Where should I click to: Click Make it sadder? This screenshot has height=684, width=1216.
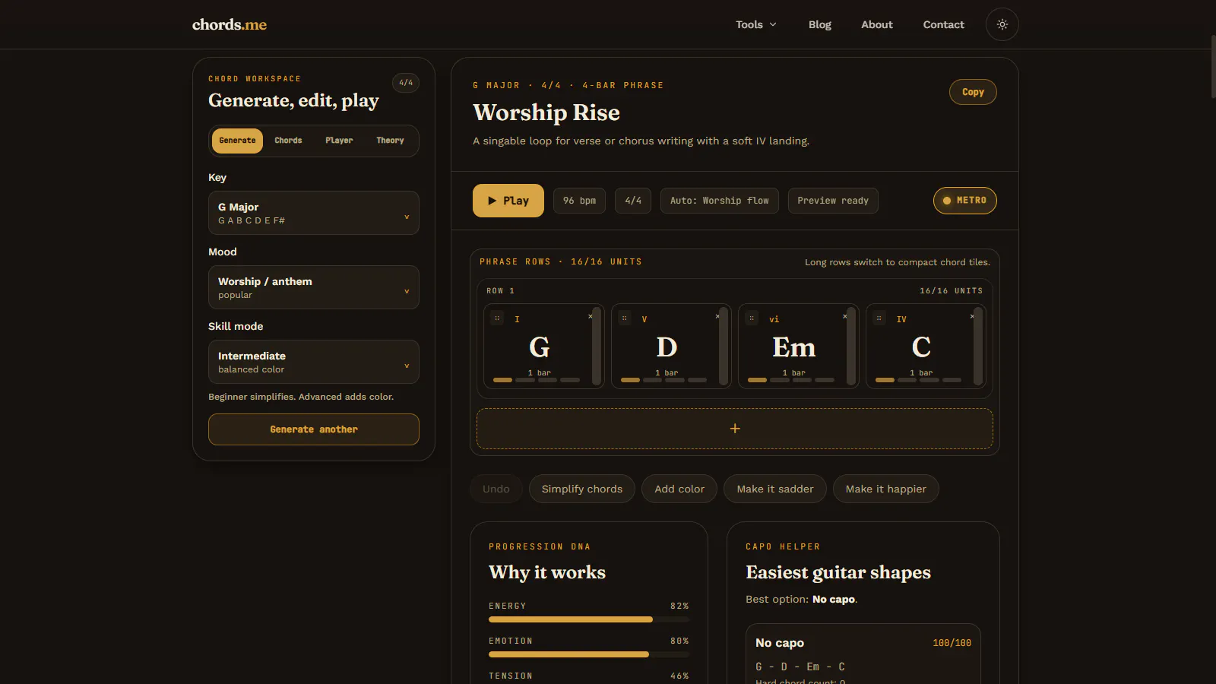(x=775, y=489)
